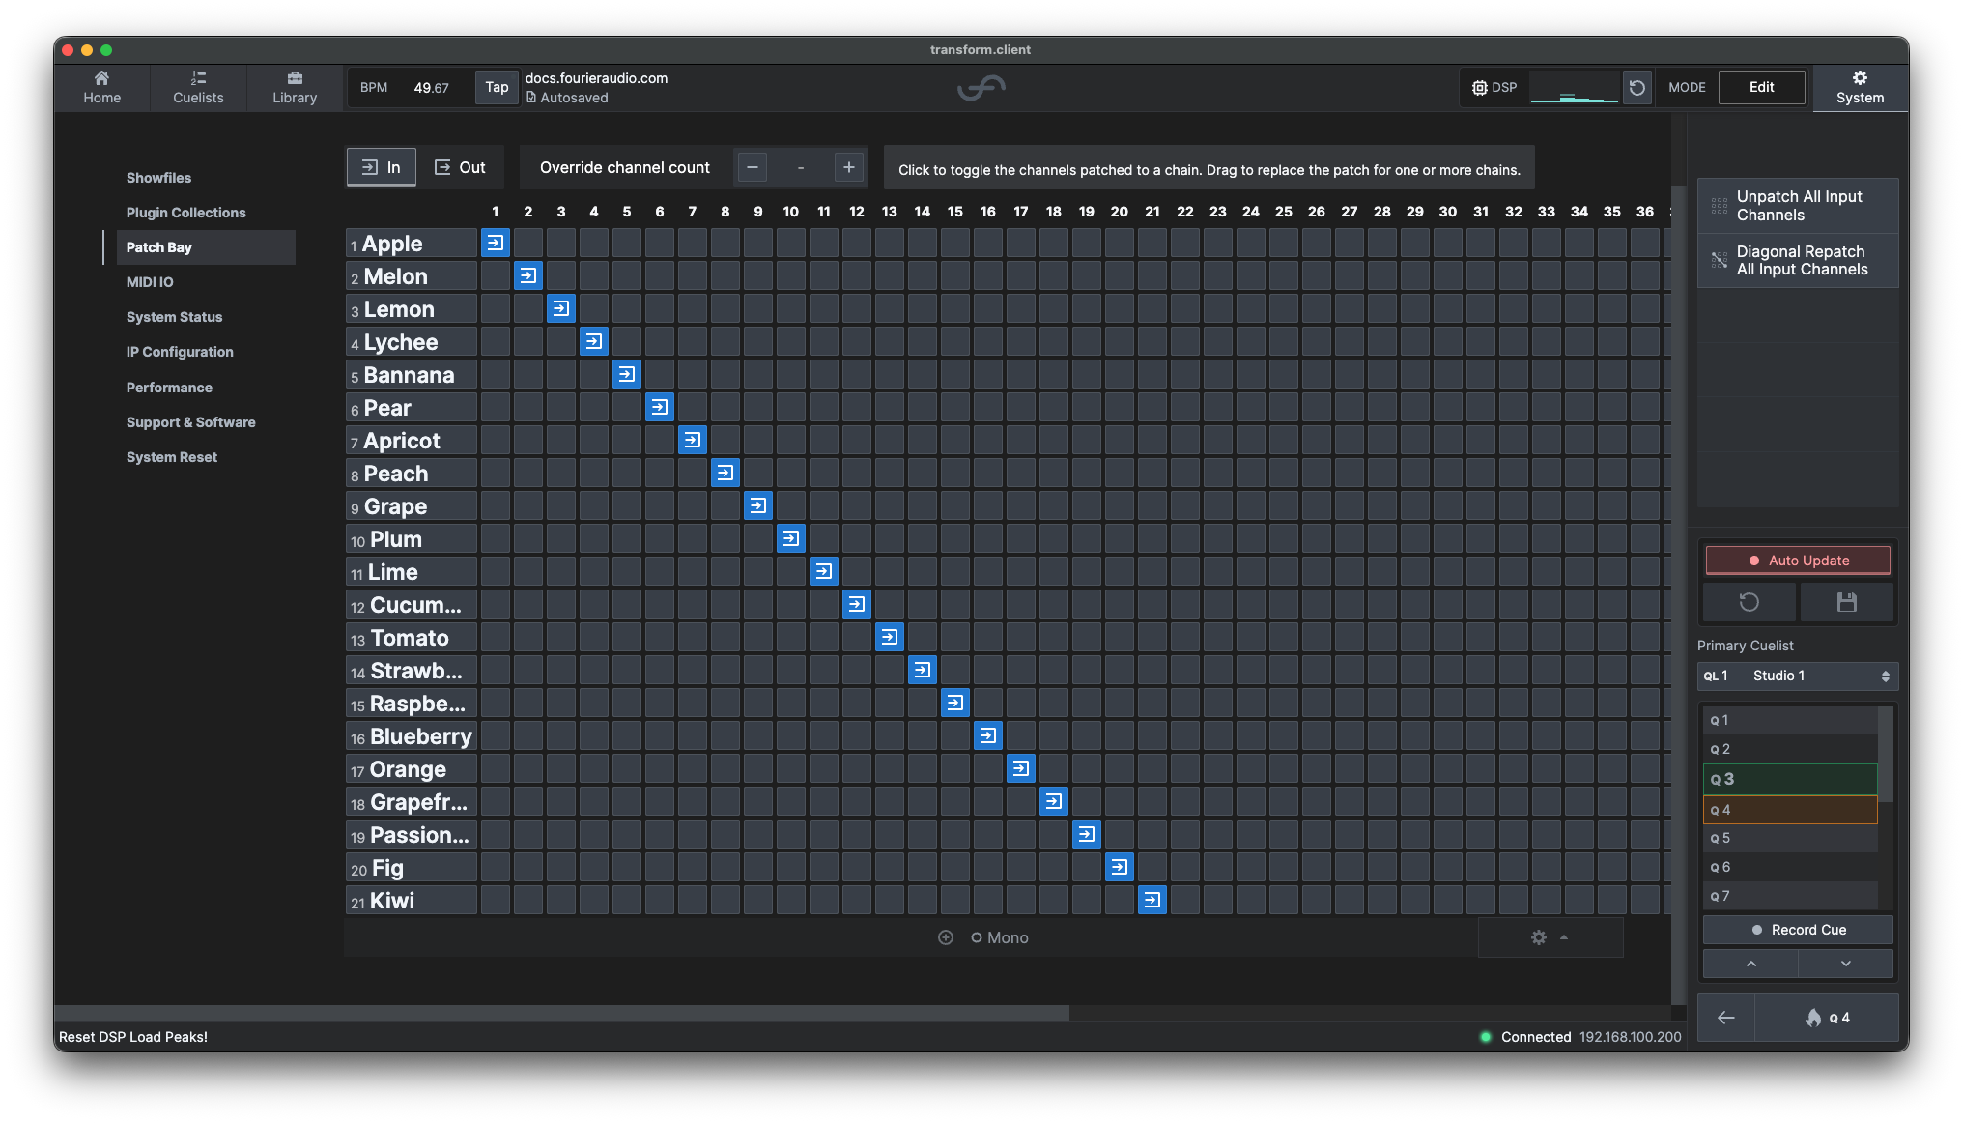Fire cue Q 4 with flame button
The width and height of the screenshot is (1963, 1123).
click(1826, 1018)
